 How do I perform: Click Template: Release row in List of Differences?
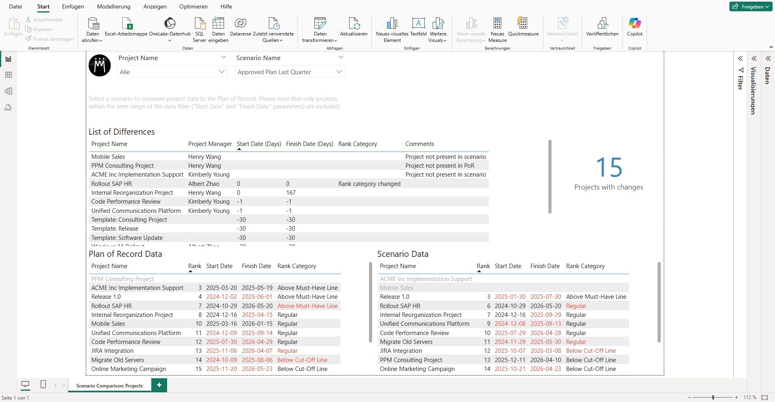(x=289, y=229)
